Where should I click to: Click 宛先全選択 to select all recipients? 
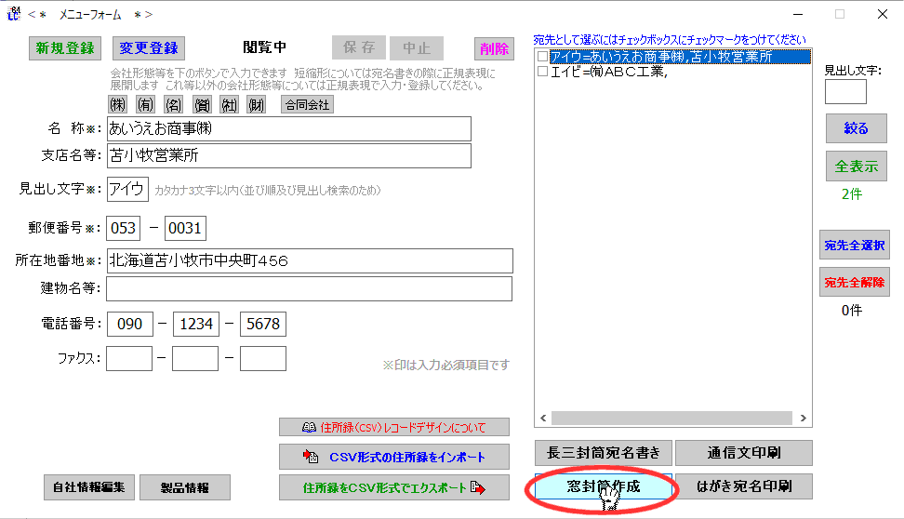point(854,246)
